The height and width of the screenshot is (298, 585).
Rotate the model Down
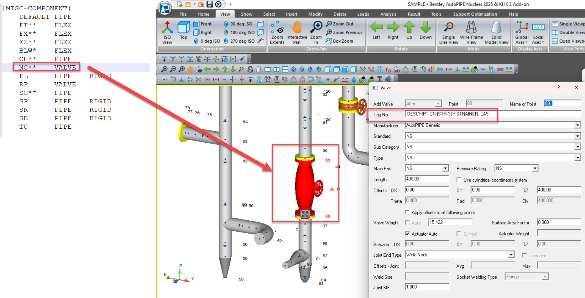[x=426, y=30]
